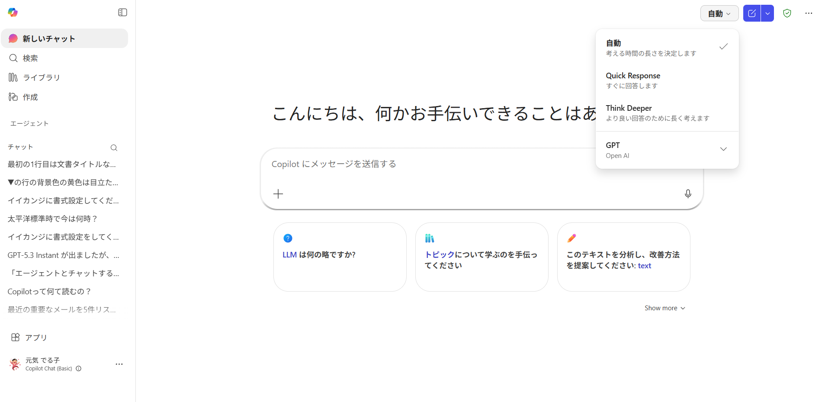Open the Library (ライブラリ) section
The image size is (825, 402).
[x=41, y=77]
